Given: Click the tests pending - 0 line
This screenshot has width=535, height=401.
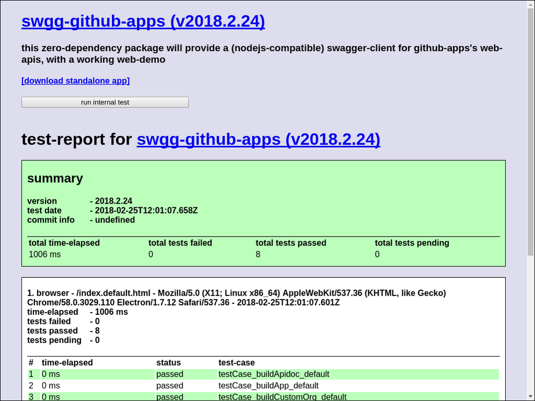Looking at the screenshot, I should 63,340.
